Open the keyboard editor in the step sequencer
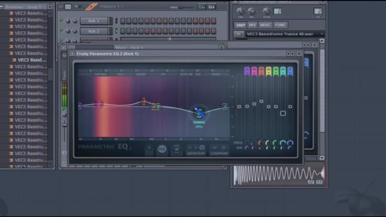386x217 pixels. (212, 7)
